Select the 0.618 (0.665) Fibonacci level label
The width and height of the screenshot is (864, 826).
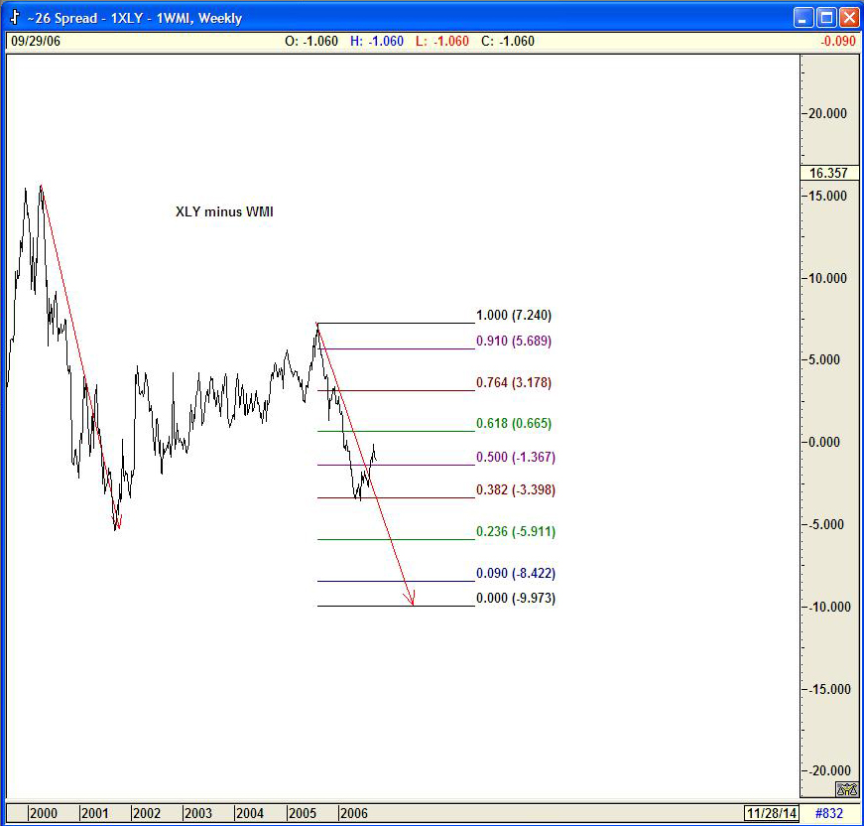[x=514, y=423]
